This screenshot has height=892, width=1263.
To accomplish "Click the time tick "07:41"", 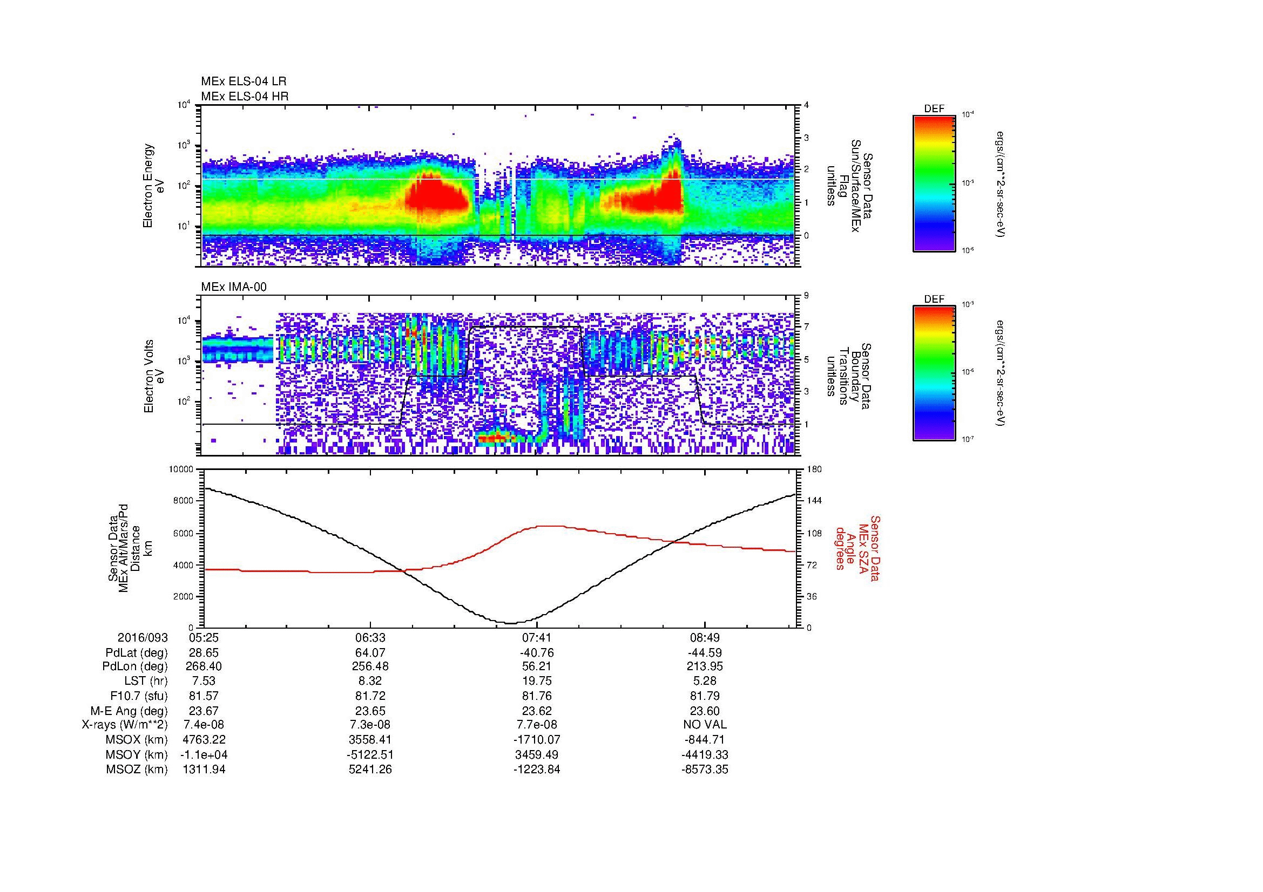I will 537,638.
